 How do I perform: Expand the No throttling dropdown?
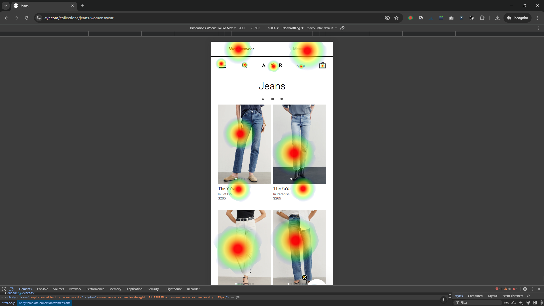click(x=293, y=28)
